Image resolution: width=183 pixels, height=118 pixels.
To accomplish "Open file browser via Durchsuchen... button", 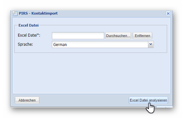I will (x=118, y=36).
